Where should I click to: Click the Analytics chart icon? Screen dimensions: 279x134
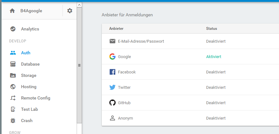[x=13, y=29]
